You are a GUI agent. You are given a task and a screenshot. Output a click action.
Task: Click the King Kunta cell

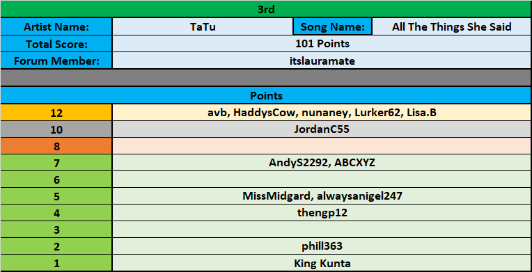coord(322,263)
